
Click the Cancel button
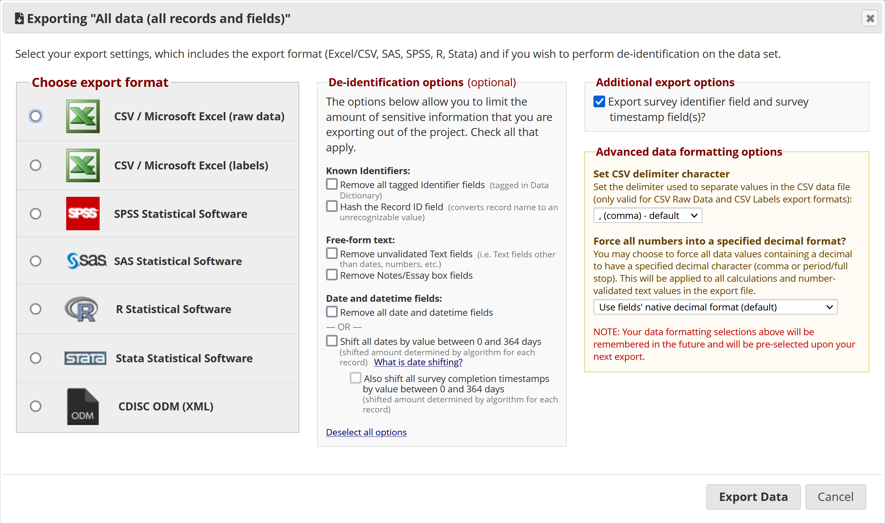(836, 497)
